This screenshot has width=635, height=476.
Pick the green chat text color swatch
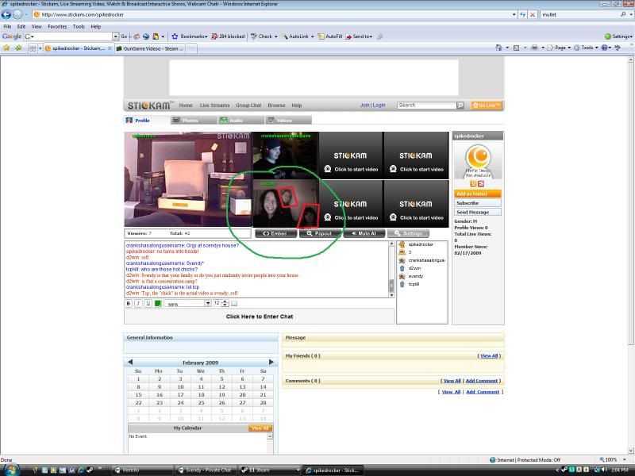pyautogui.click(x=158, y=303)
